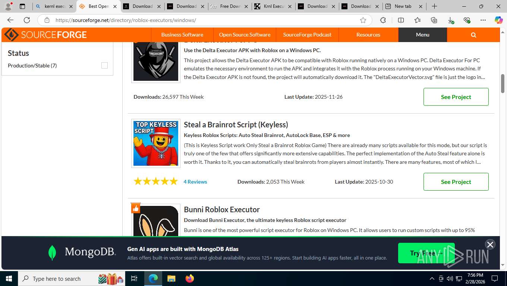Image resolution: width=507 pixels, height=286 pixels.
Task: See Project for Delta Executor
Action: (456, 97)
